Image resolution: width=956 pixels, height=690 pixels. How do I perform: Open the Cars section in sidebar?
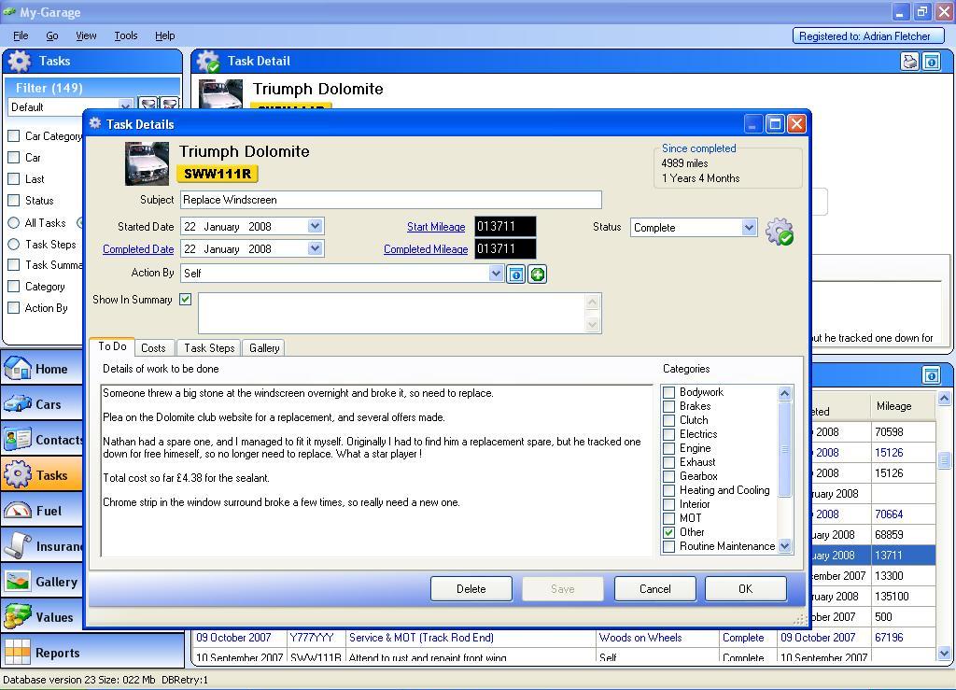(40, 404)
